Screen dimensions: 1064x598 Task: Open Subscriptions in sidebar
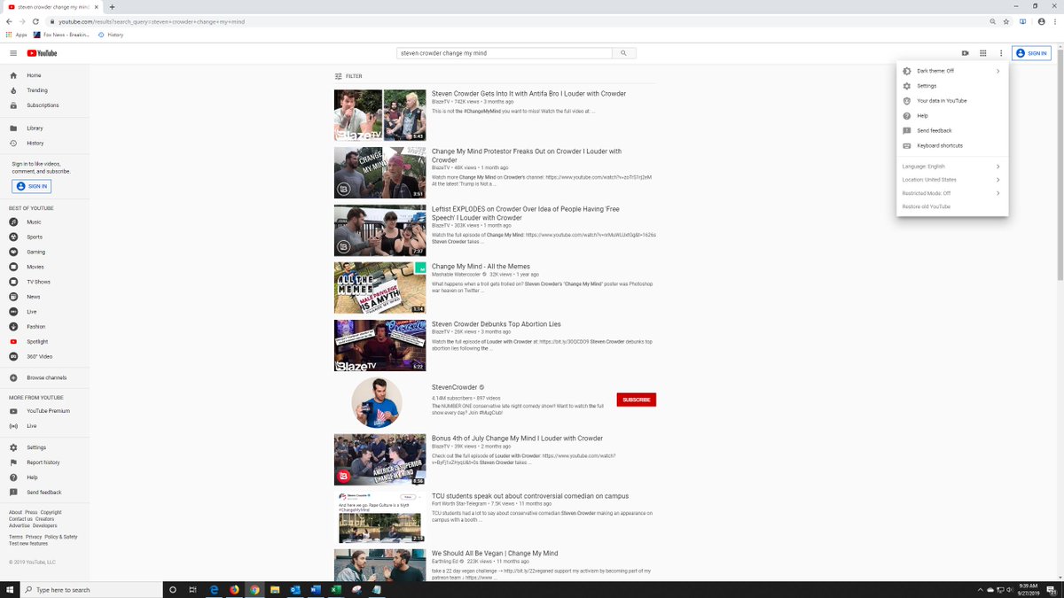coord(44,105)
